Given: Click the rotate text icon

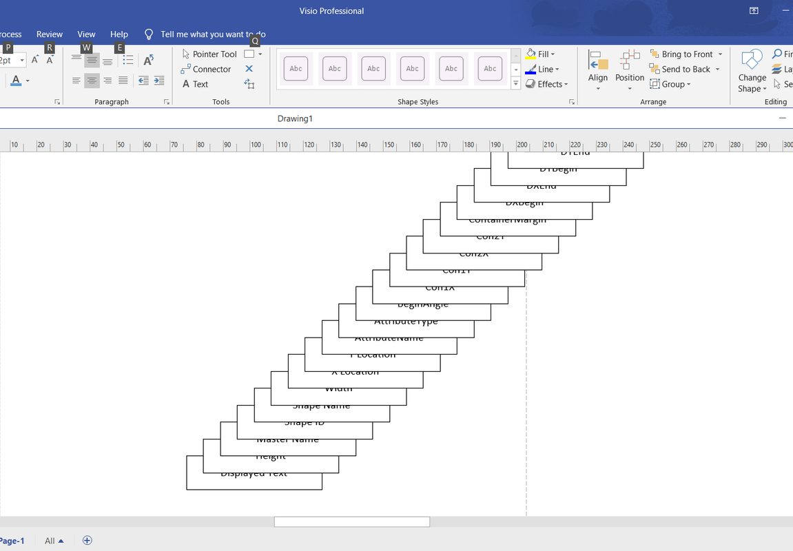Looking at the screenshot, I should (x=149, y=60).
